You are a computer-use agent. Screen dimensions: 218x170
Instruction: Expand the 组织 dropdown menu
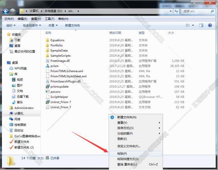pyautogui.click(x=11, y=25)
